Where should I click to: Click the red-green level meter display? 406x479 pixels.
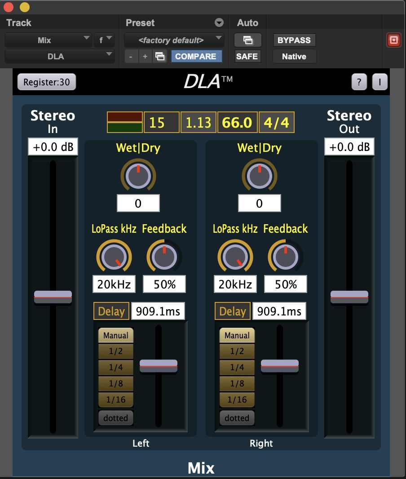tap(124, 122)
